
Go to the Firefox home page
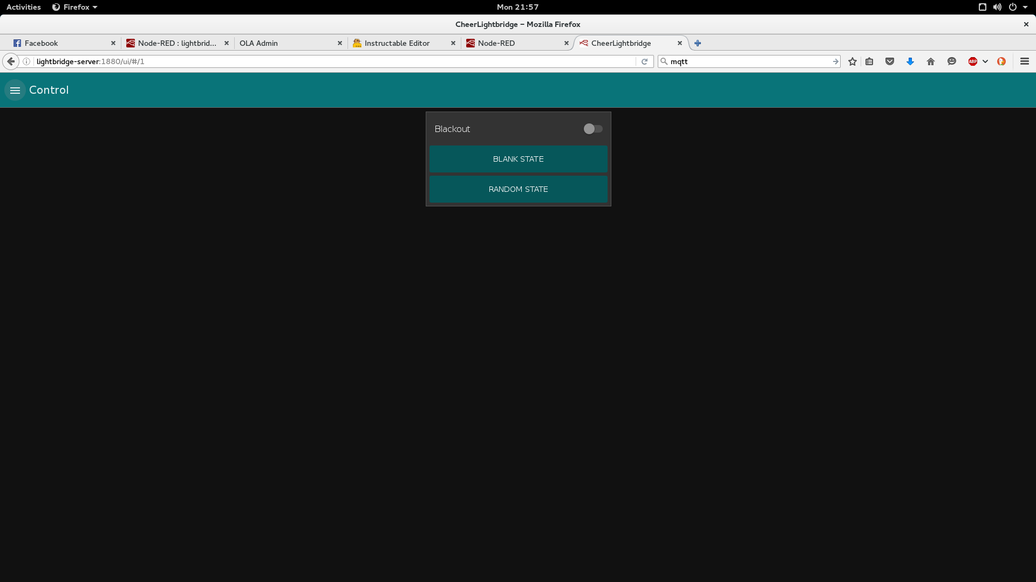[931, 61]
